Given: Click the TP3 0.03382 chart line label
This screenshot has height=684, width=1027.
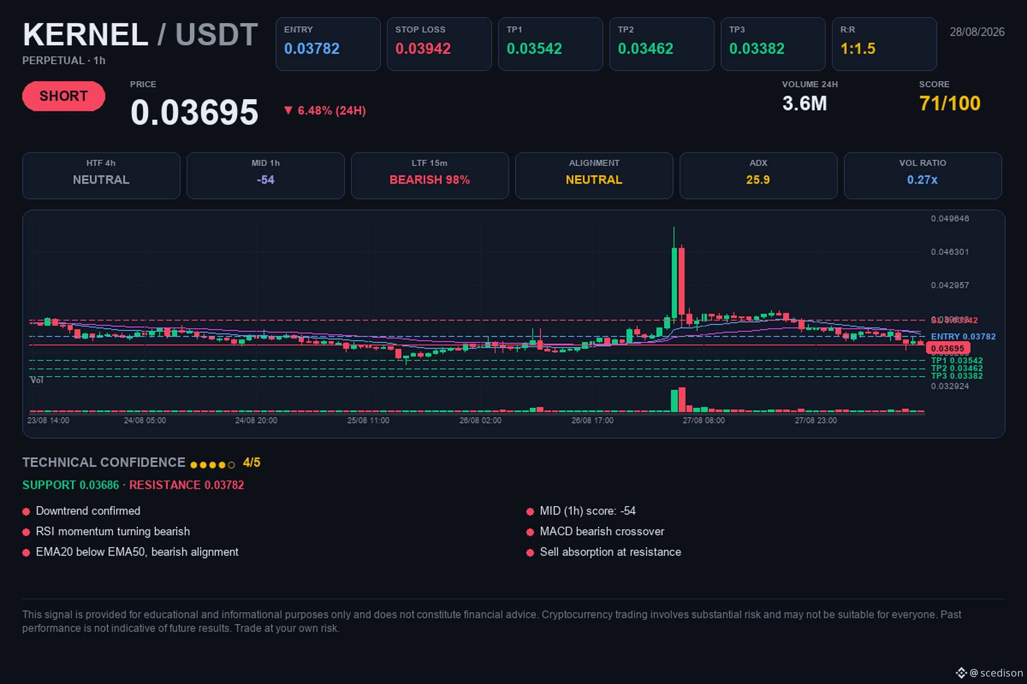Looking at the screenshot, I should click(x=957, y=376).
